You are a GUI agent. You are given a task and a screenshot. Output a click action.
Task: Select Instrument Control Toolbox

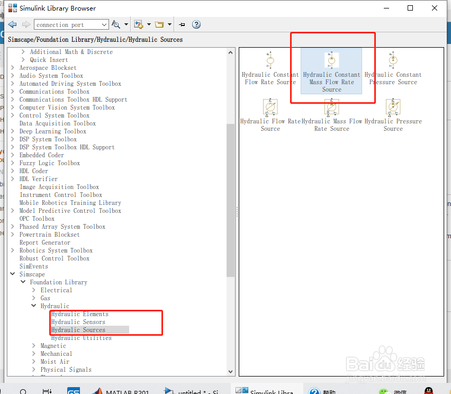(x=61, y=195)
